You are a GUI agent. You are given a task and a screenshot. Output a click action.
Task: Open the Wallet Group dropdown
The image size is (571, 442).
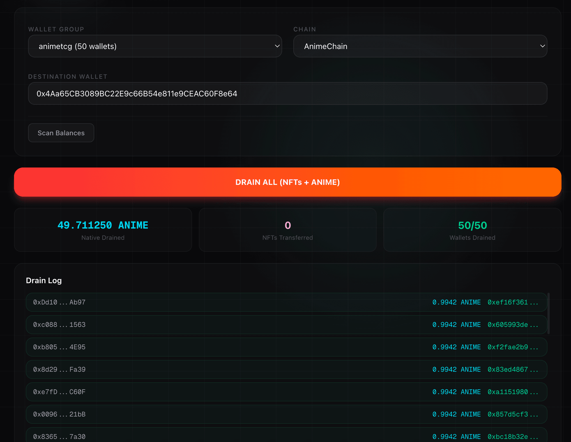click(x=155, y=46)
